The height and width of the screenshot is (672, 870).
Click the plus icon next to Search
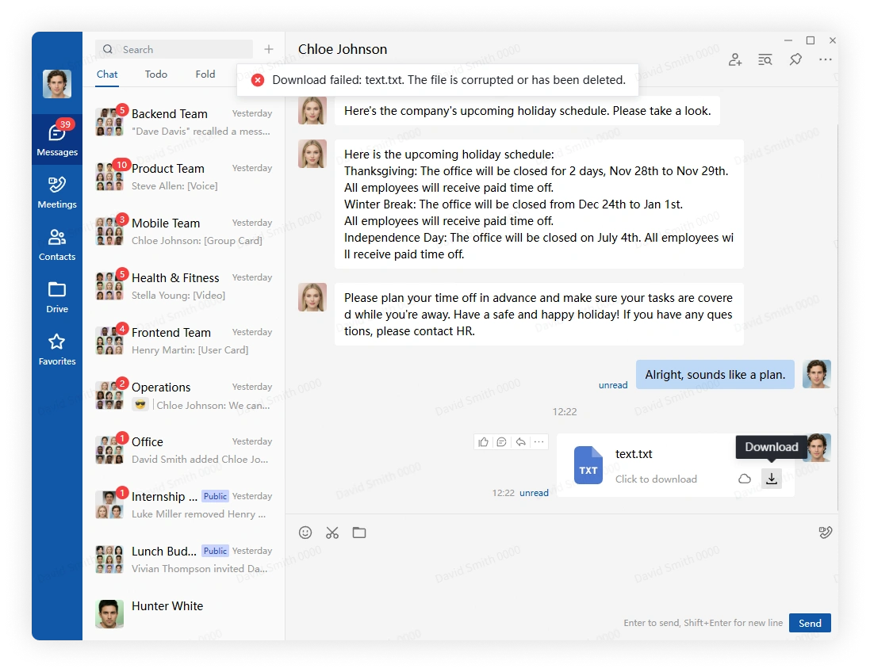click(x=269, y=49)
